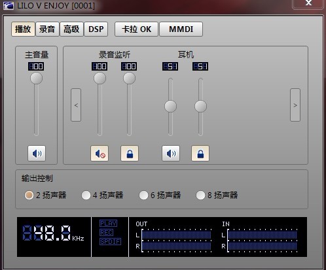Image resolution: width=326 pixels, height=270 pixels.
Task: Click the 主音量 section label
Action: pyautogui.click(x=37, y=54)
